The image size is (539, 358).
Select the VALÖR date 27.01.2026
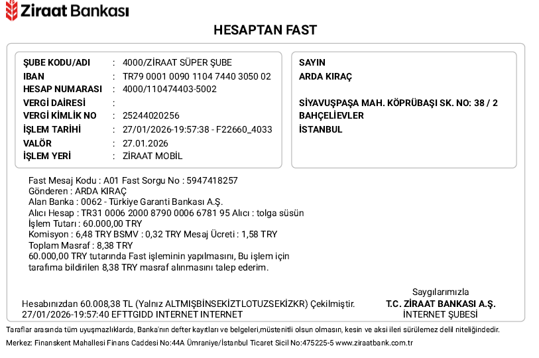pos(145,143)
